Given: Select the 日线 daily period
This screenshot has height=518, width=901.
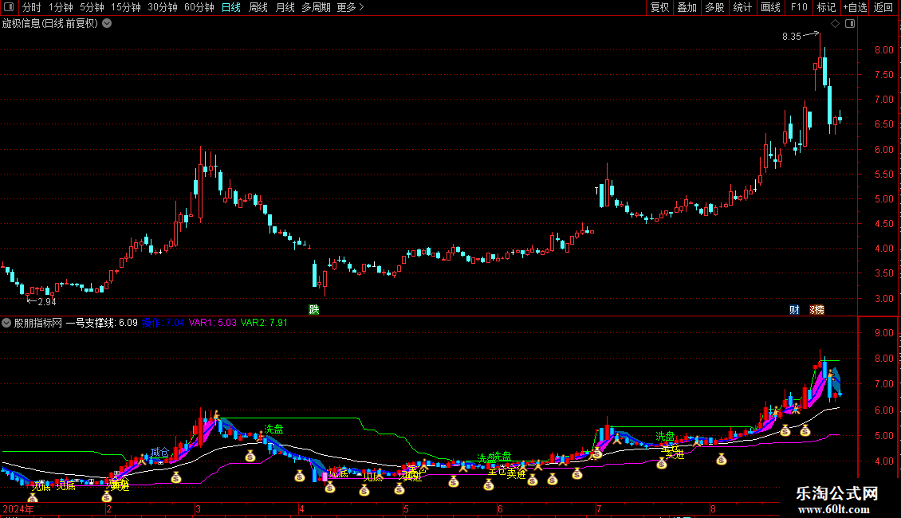Looking at the screenshot, I should tap(231, 7).
